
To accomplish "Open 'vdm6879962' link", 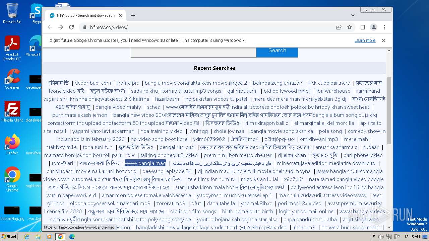I will 209,139.
